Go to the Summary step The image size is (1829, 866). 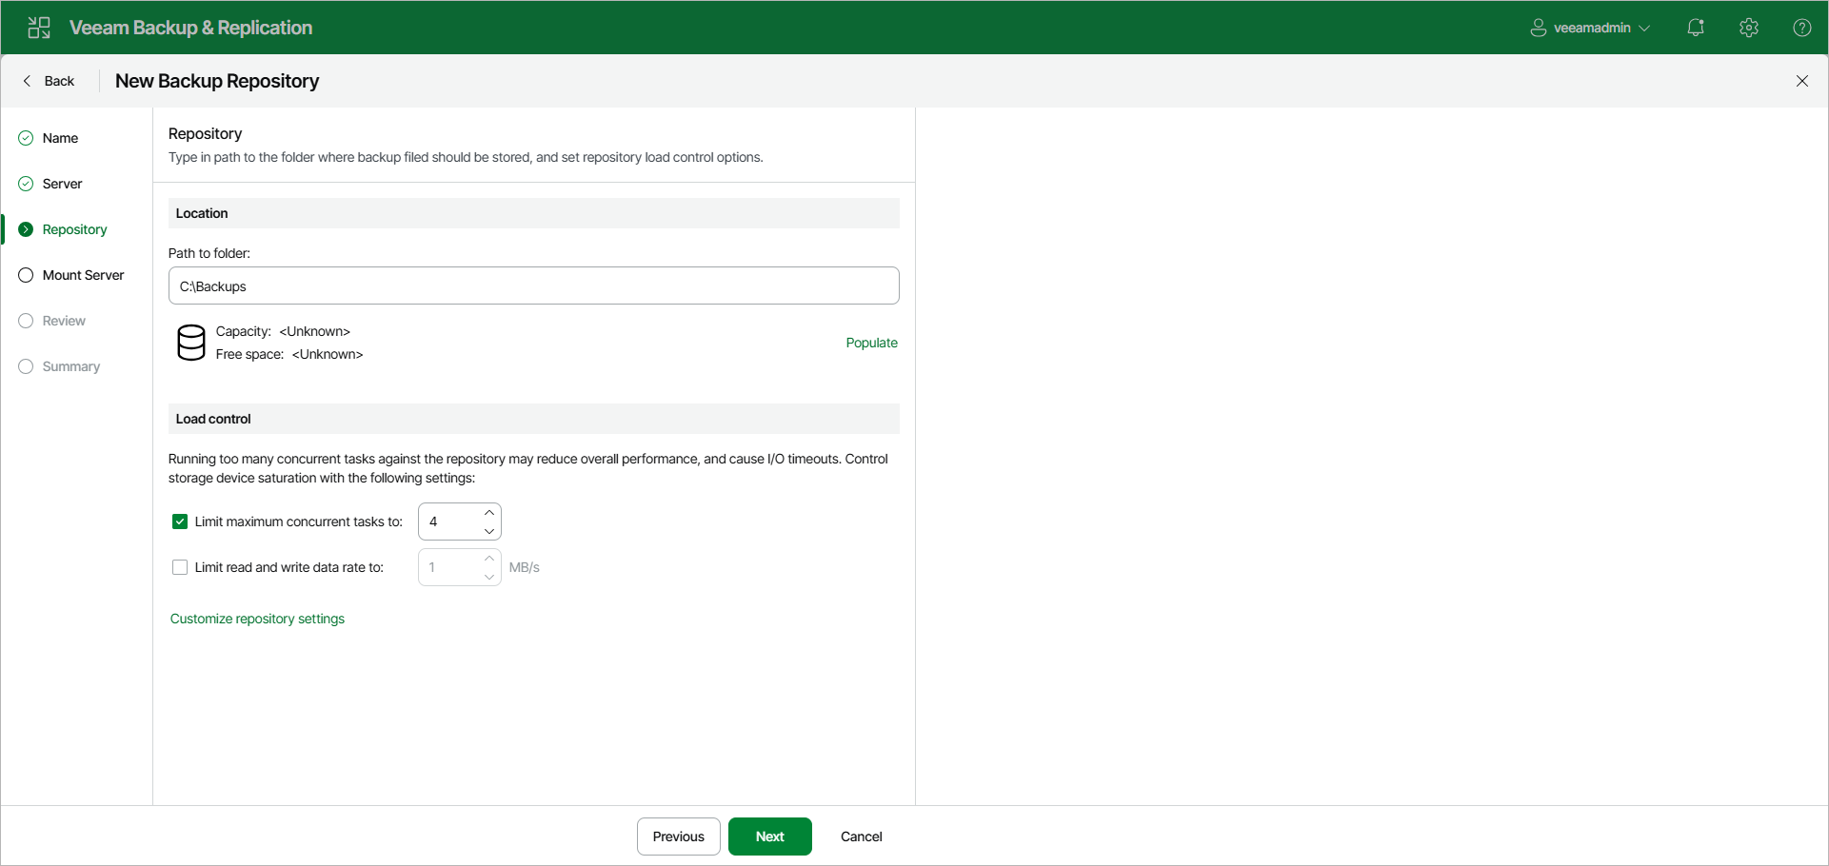[x=70, y=366]
